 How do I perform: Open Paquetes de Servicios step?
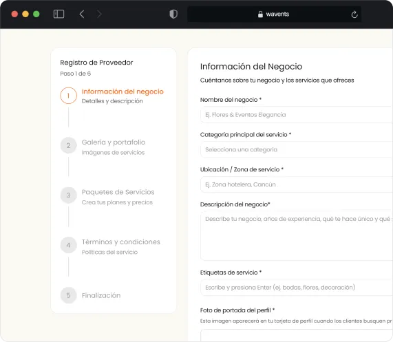(118, 192)
